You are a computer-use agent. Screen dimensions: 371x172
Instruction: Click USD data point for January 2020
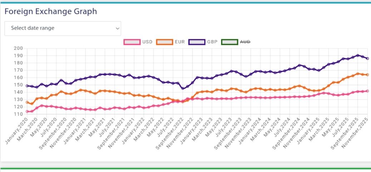(x=27, y=112)
